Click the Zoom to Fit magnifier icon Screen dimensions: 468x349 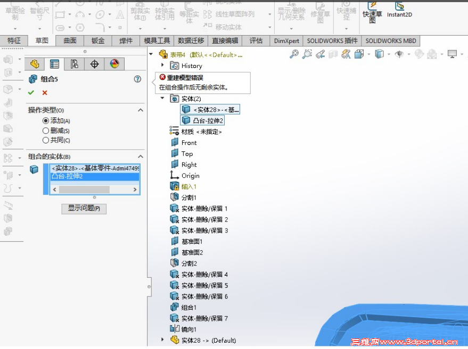click(294, 54)
